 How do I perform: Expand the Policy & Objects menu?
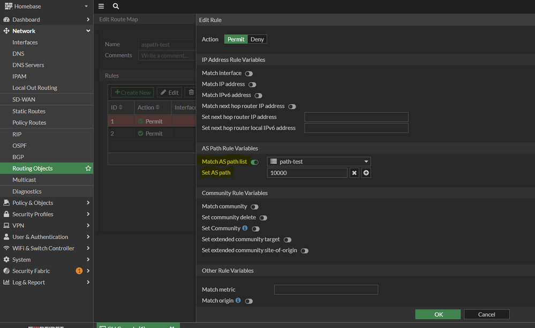[x=46, y=203]
